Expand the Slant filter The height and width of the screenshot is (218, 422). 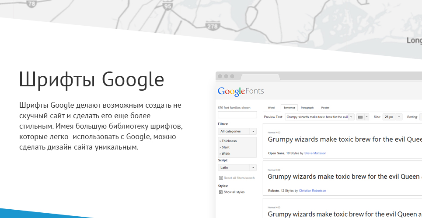tap(225, 147)
